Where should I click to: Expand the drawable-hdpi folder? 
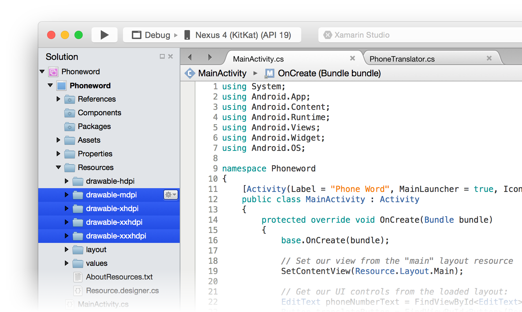coord(67,181)
